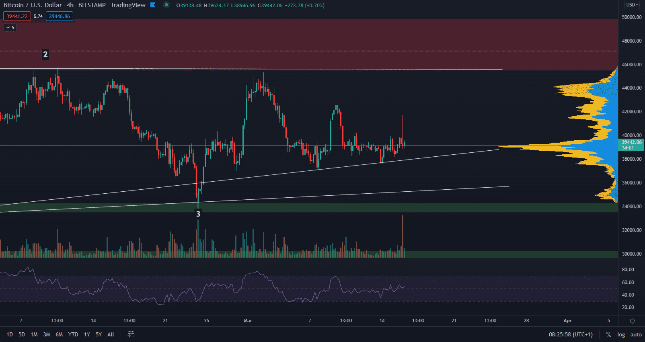Show the All time range
This screenshot has height=342, width=645.
111,334
